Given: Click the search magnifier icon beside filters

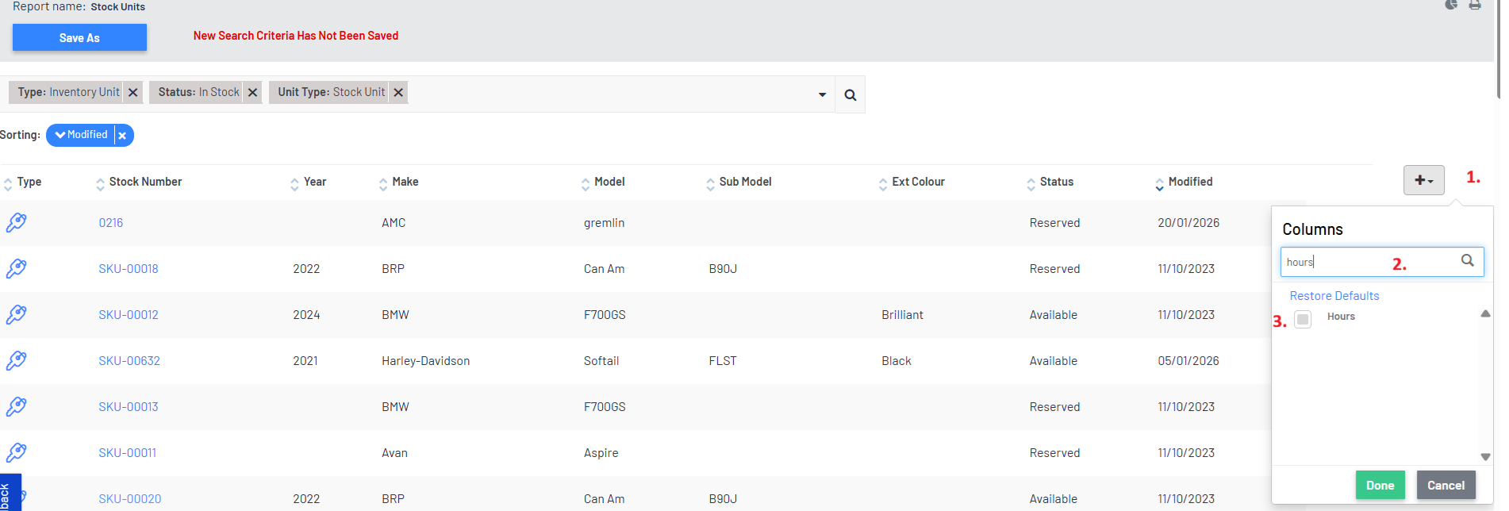Looking at the screenshot, I should (x=850, y=95).
